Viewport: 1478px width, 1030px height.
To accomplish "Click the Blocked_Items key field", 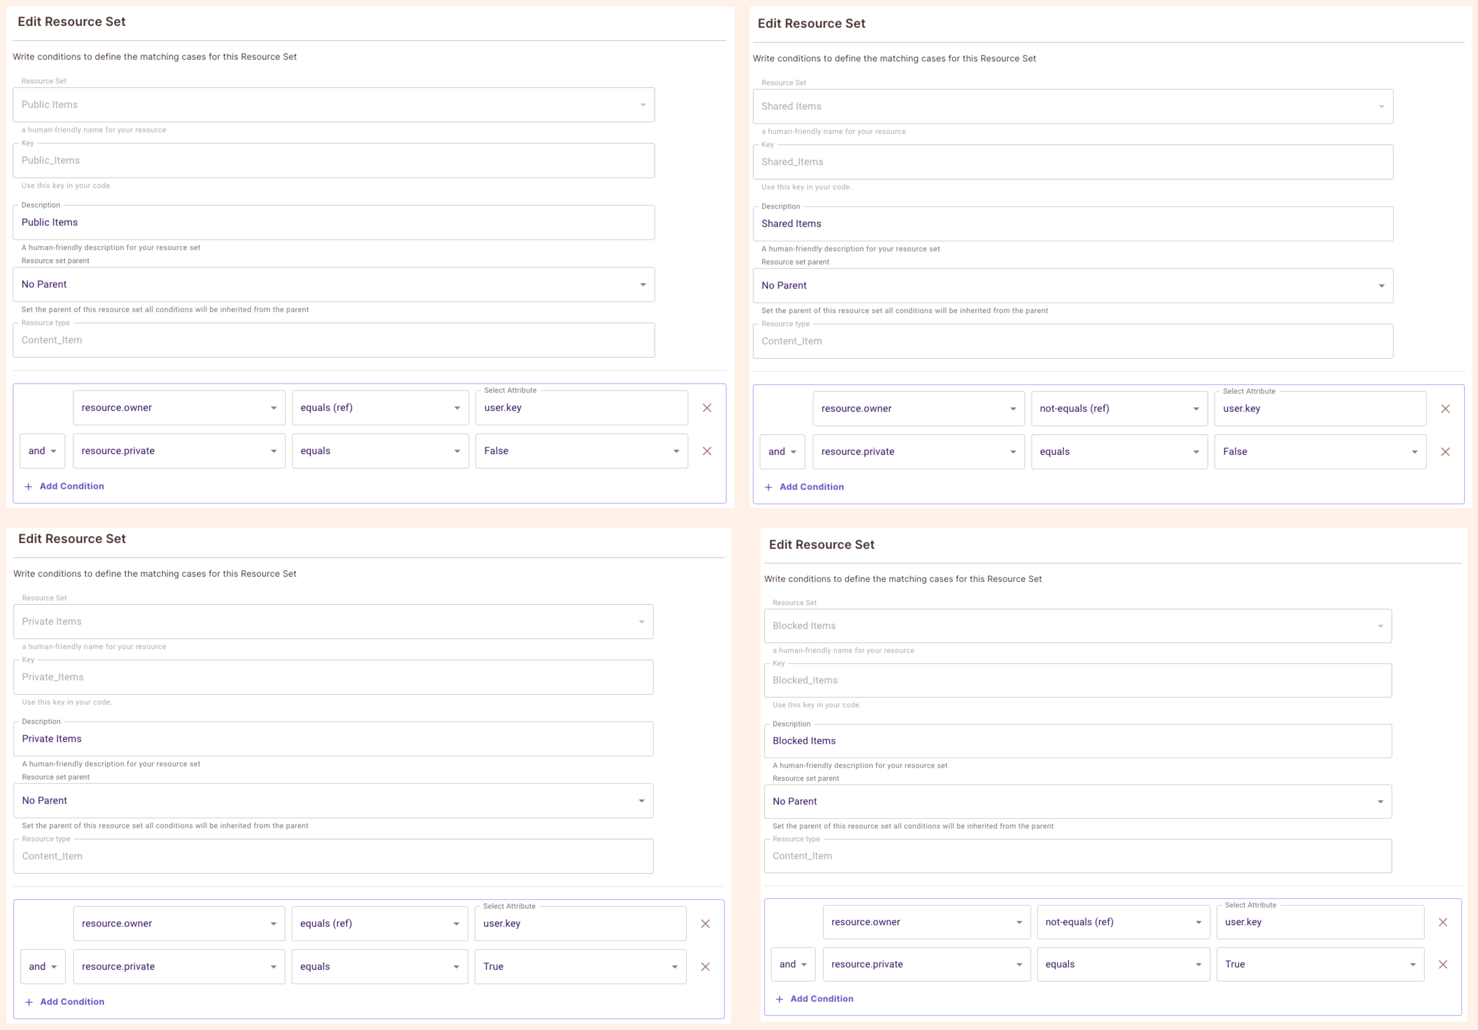I will 1078,681.
